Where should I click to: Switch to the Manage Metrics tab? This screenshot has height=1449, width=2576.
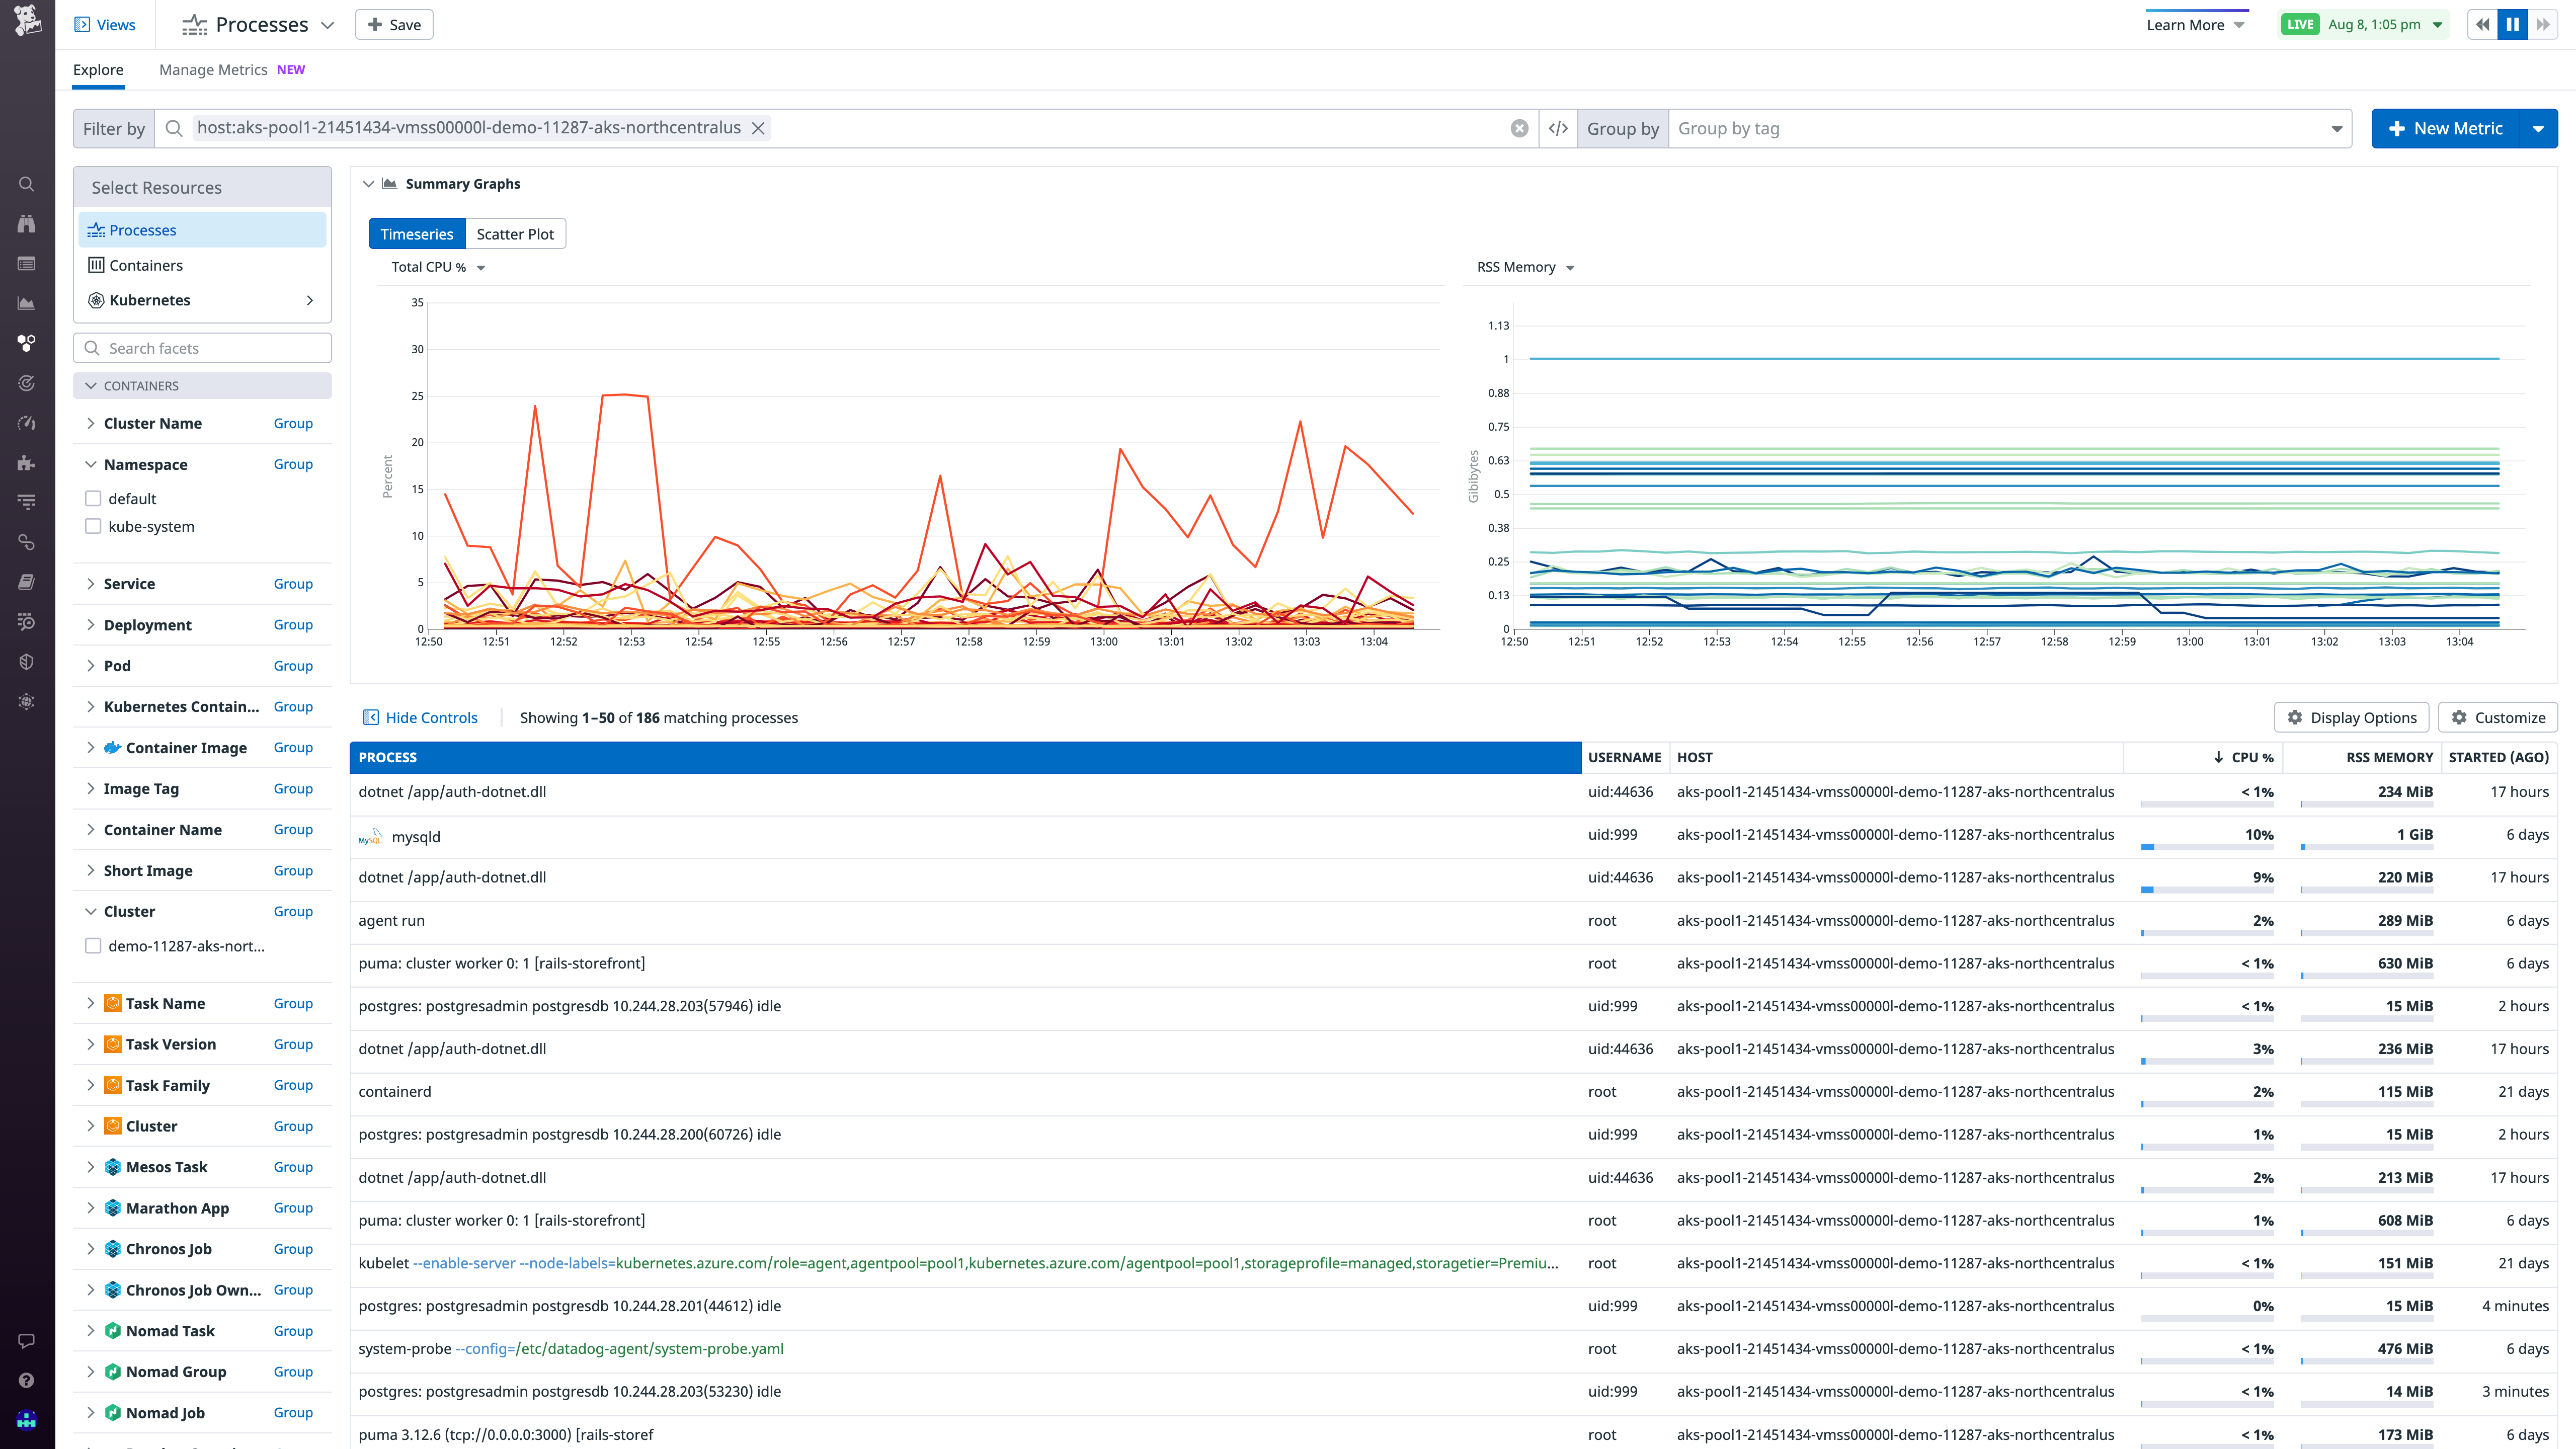pyautogui.click(x=212, y=69)
